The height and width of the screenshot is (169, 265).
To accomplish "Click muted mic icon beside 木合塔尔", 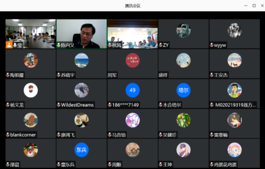I will 161,105.
